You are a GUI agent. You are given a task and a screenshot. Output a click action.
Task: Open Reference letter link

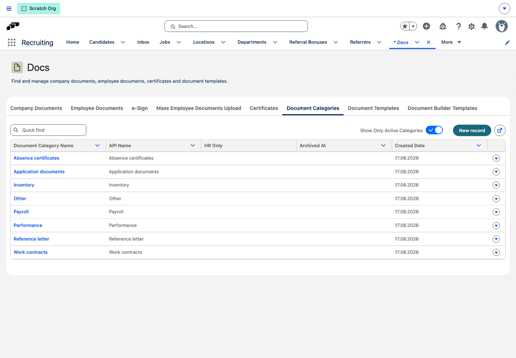tap(31, 239)
